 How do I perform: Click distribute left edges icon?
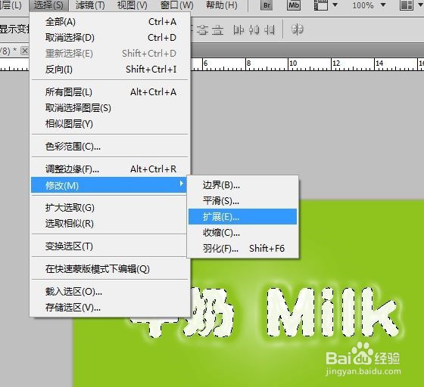(x=238, y=29)
